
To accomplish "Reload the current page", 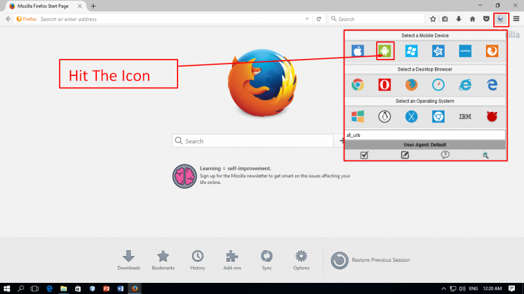I will pos(319,19).
